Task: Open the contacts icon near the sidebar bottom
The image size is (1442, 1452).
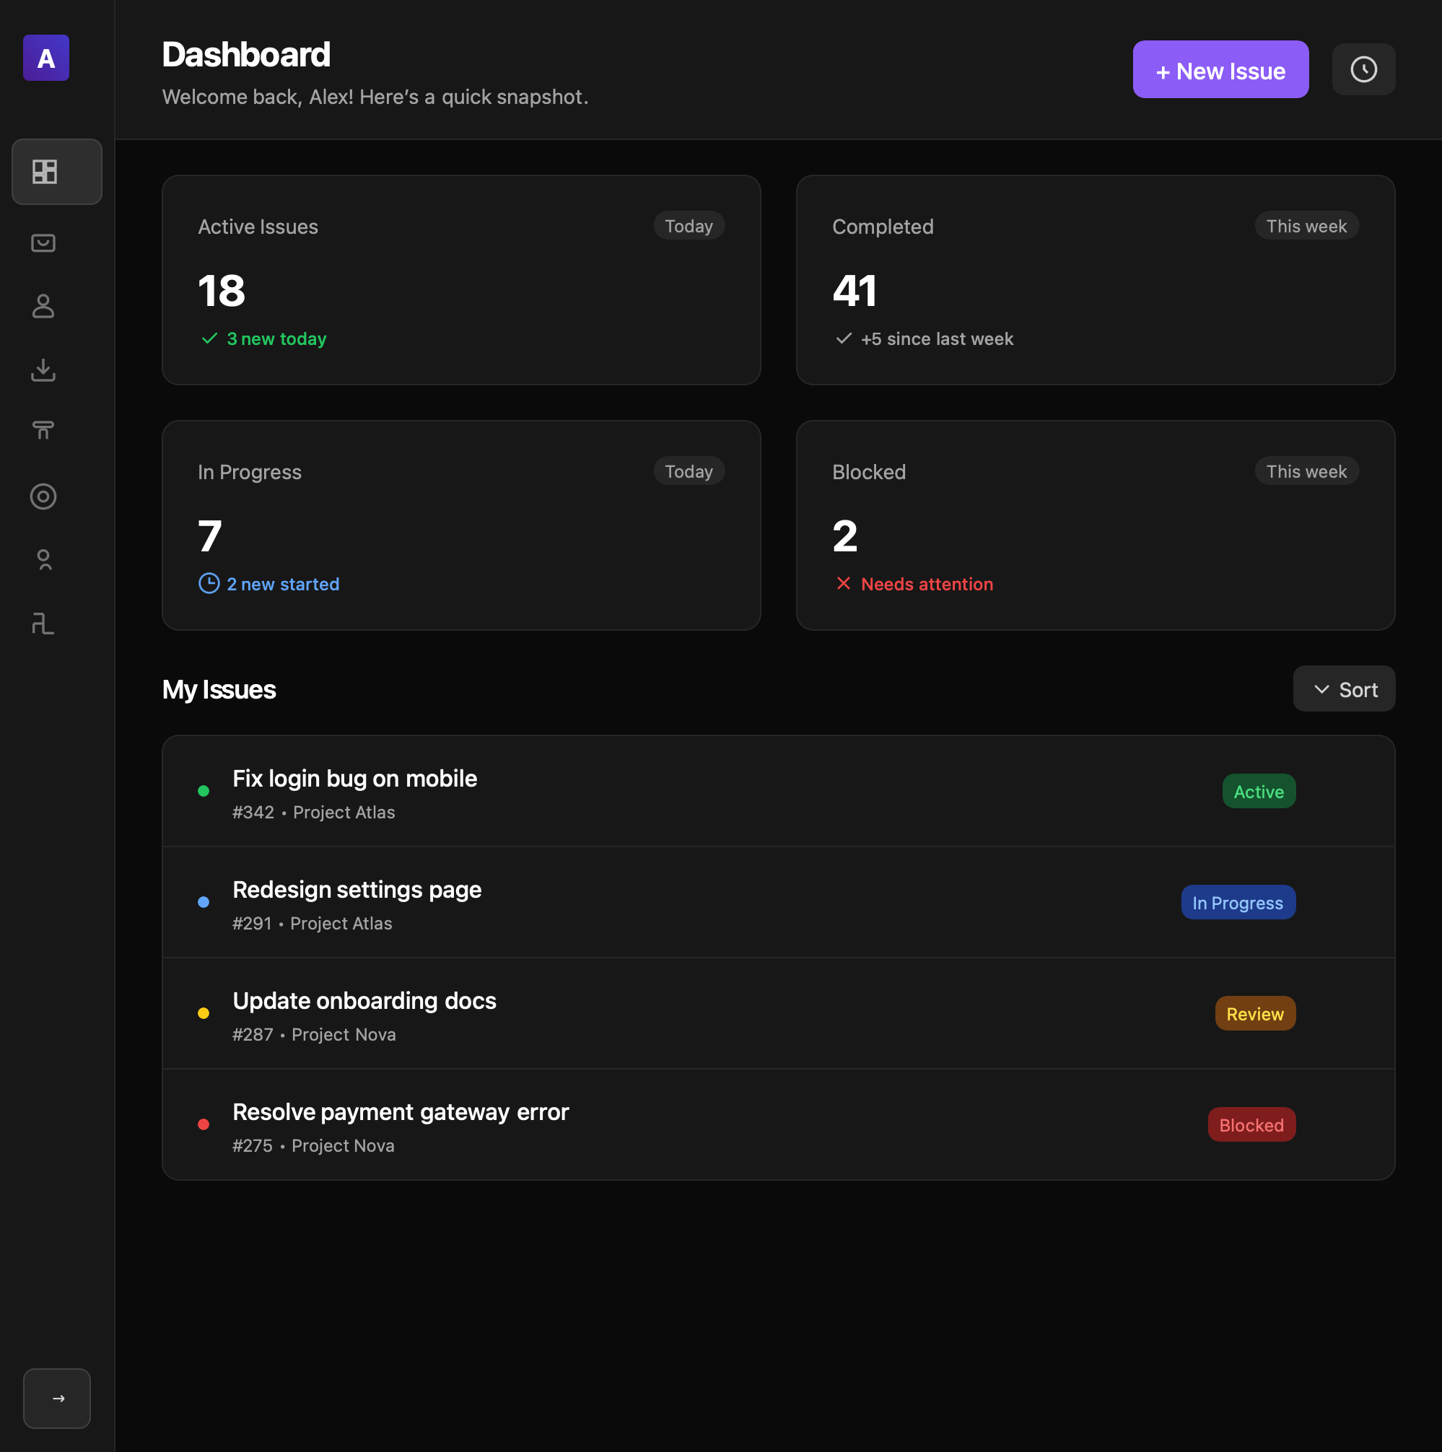Action: (43, 559)
